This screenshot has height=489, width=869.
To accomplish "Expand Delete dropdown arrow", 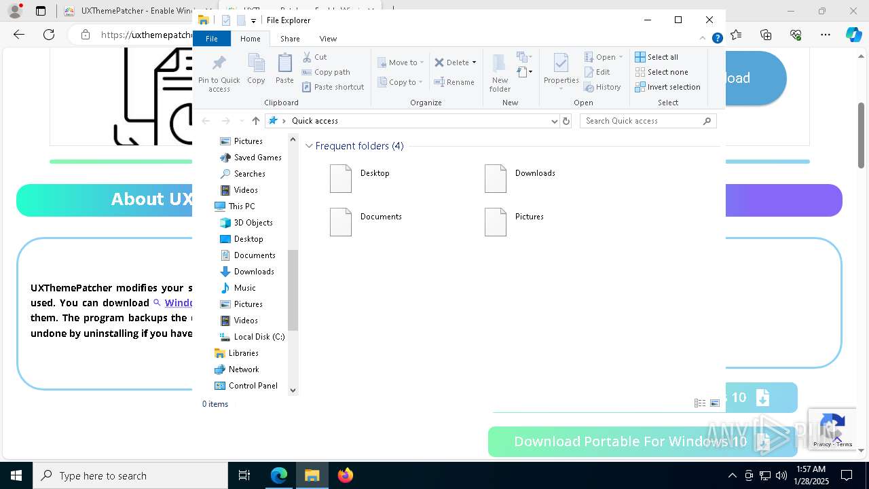I will coord(474,62).
